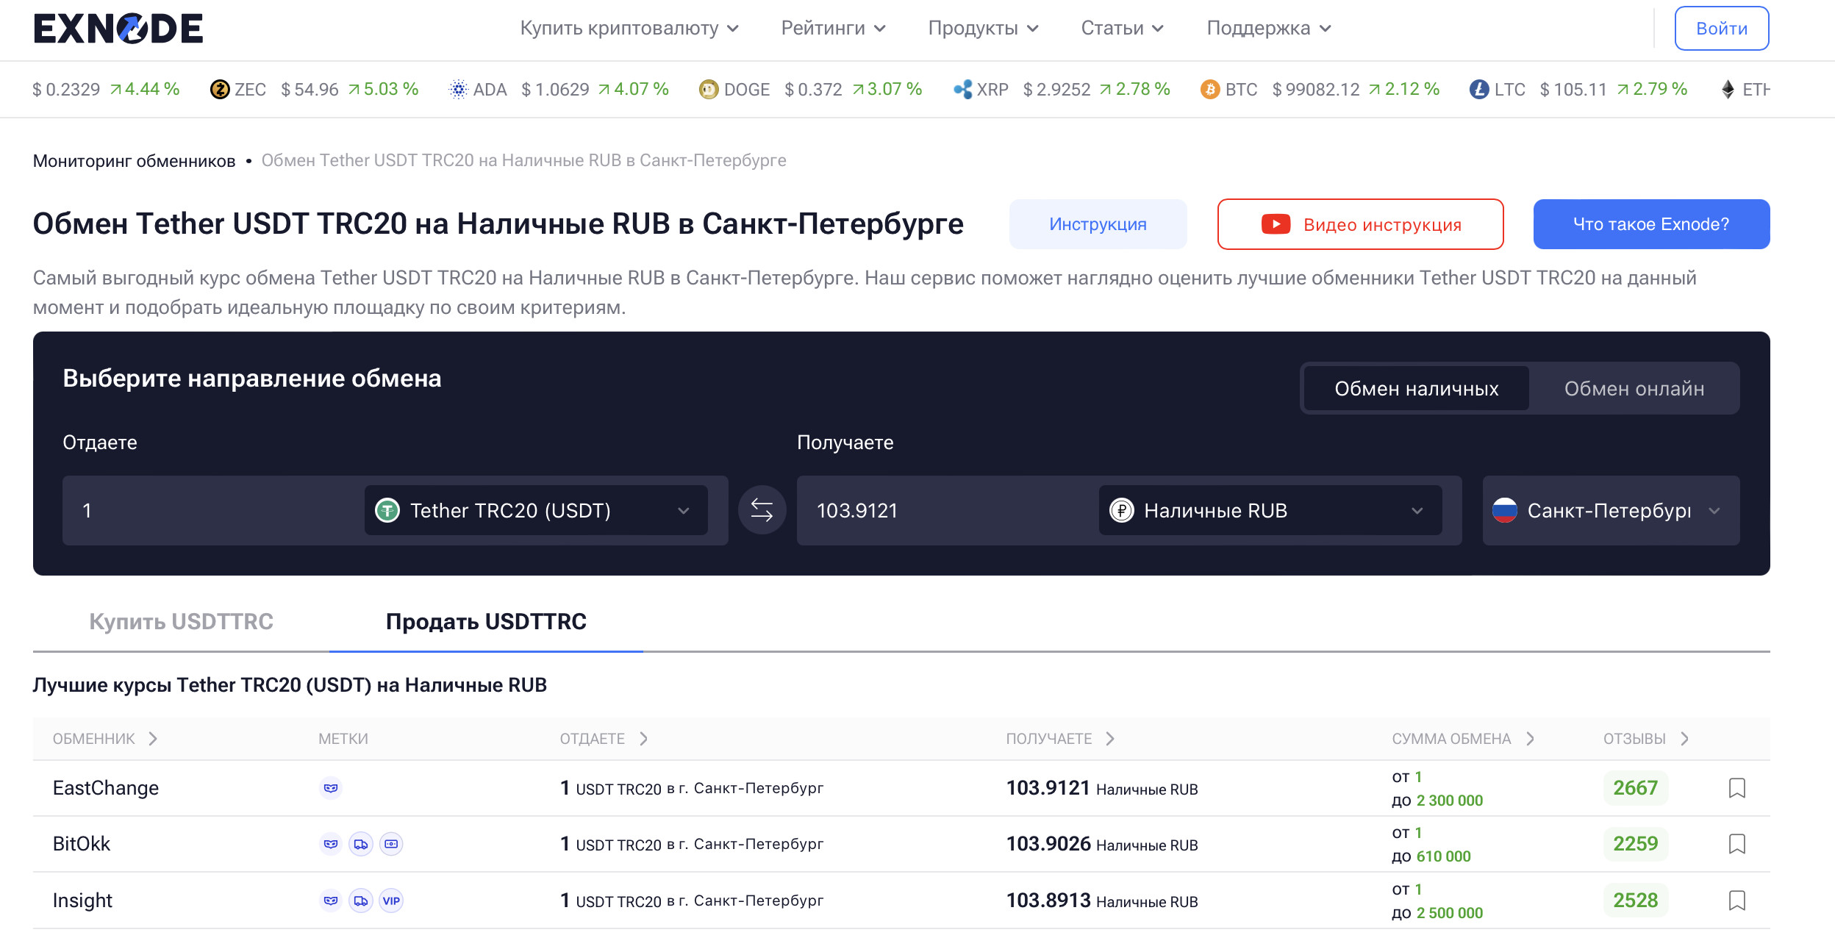The height and width of the screenshot is (938, 1835).
Task: Click the Bitcoin ticker icon
Action: pos(1209,90)
